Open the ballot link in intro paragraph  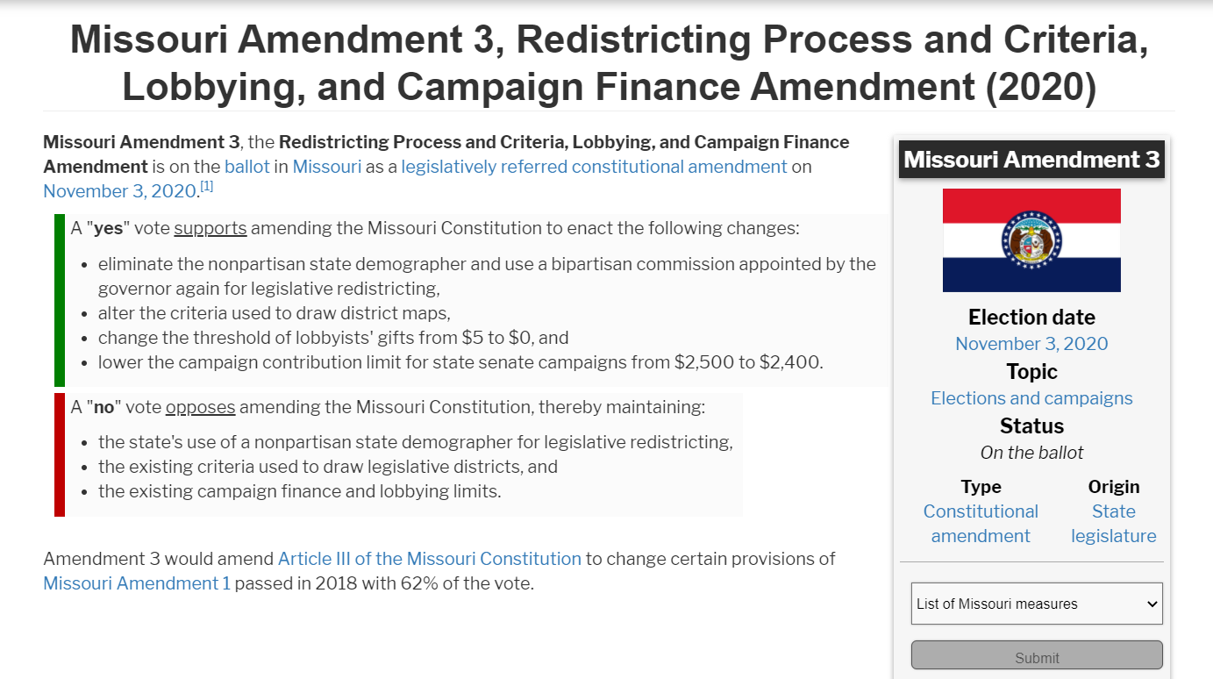coord(247,167)
